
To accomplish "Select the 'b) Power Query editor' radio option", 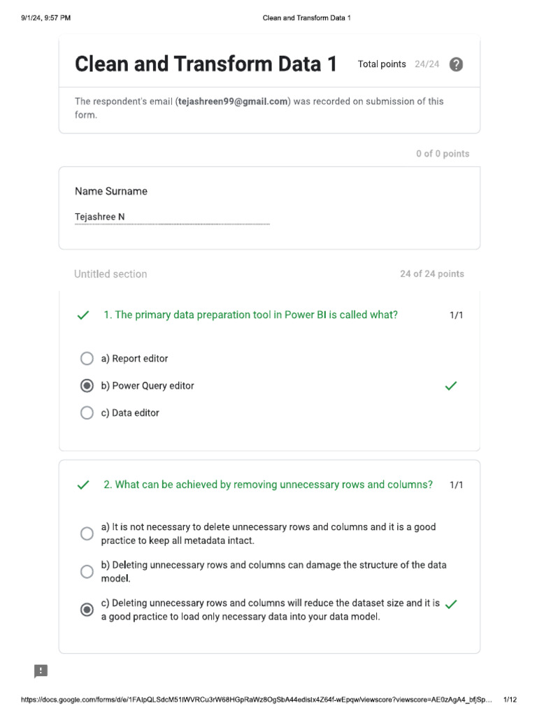I will (x=87, y=386).
